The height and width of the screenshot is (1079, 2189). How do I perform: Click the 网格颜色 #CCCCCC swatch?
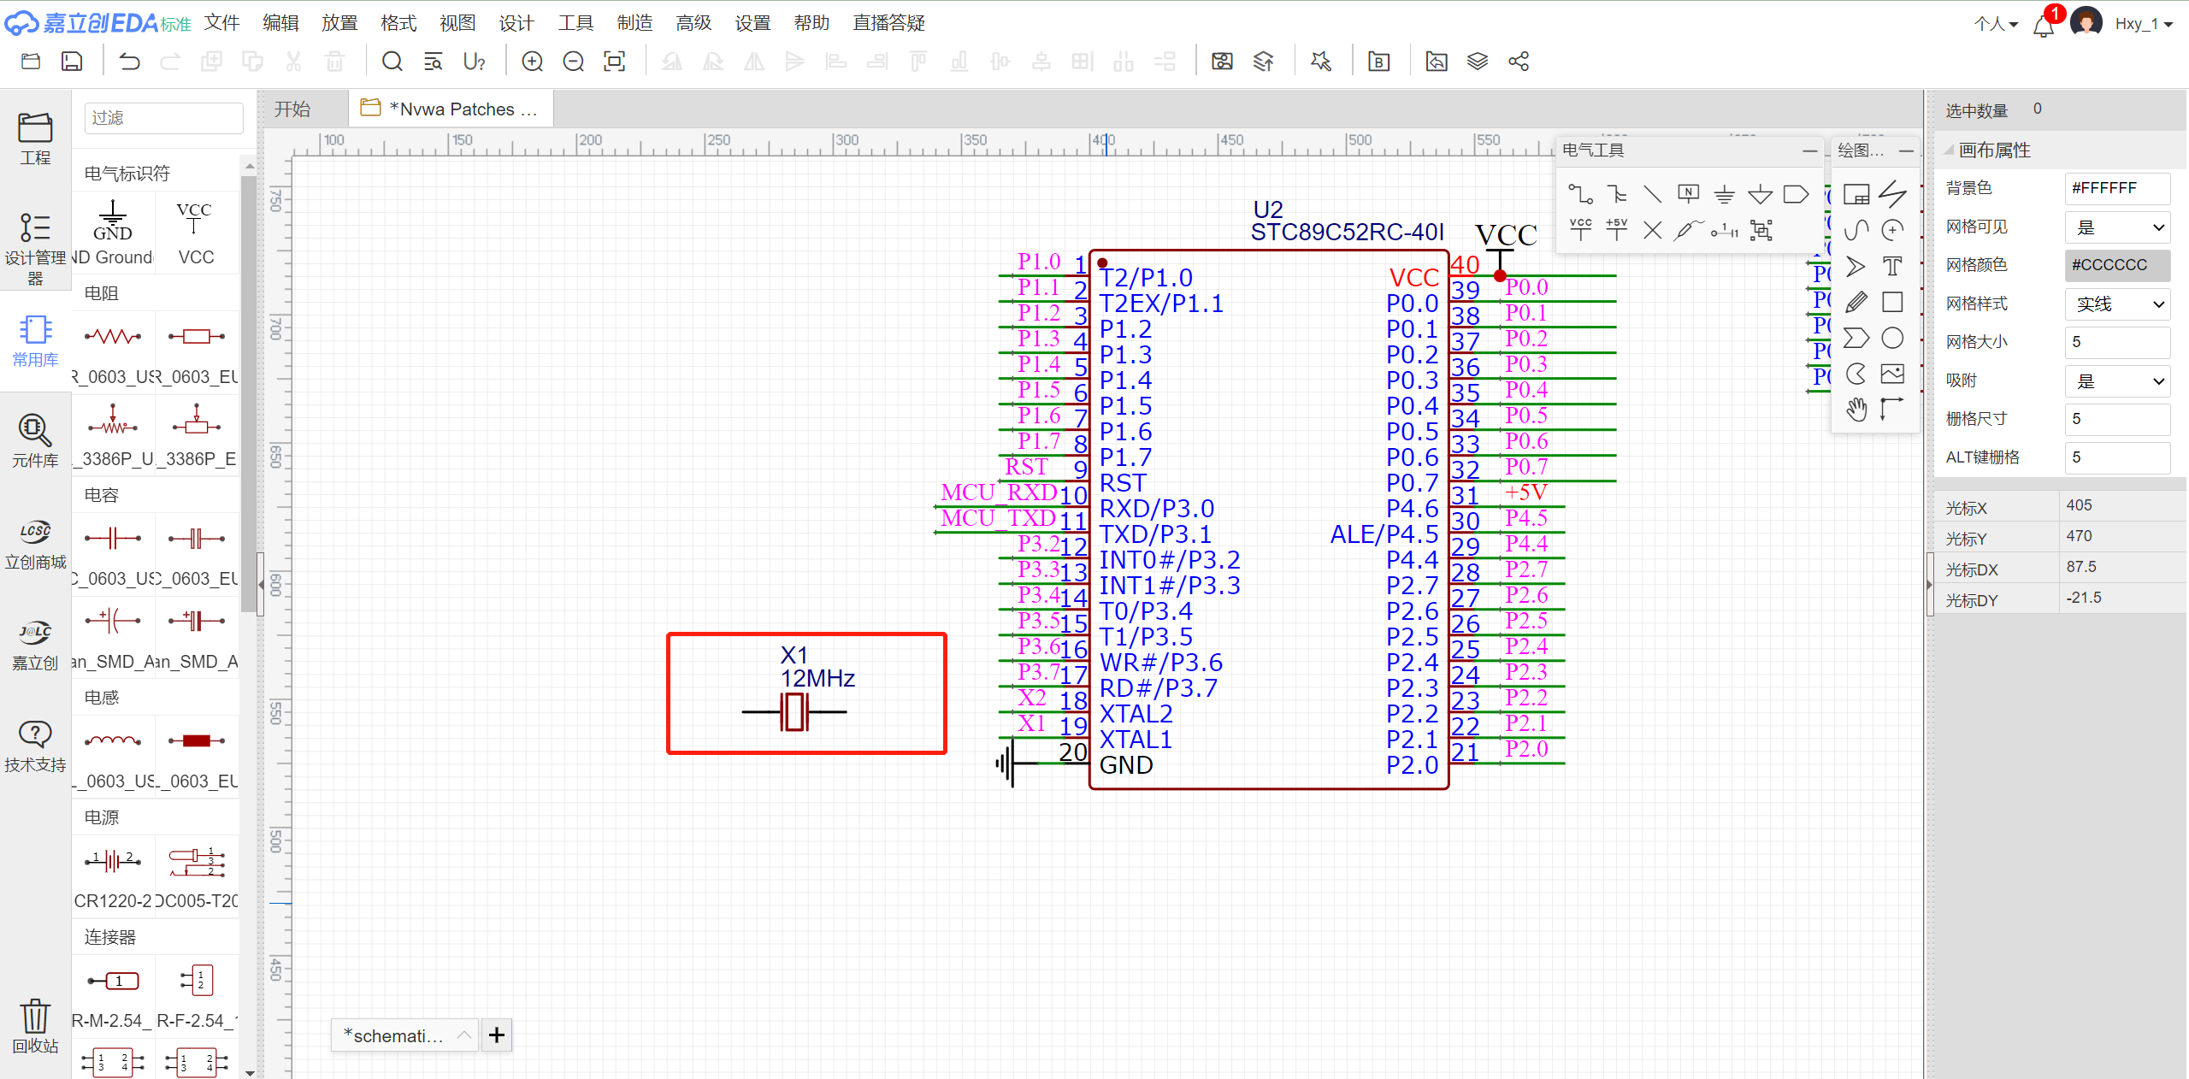tap(2117, 265)
